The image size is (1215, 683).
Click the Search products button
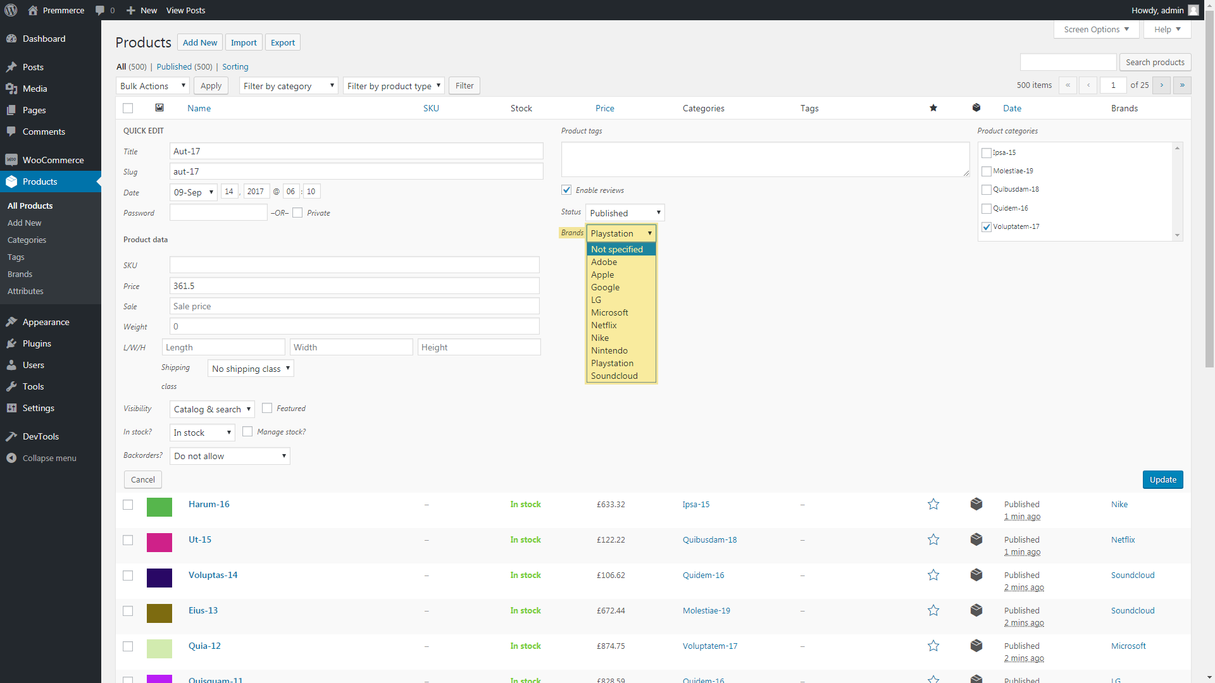click(x=1155, y=62)
